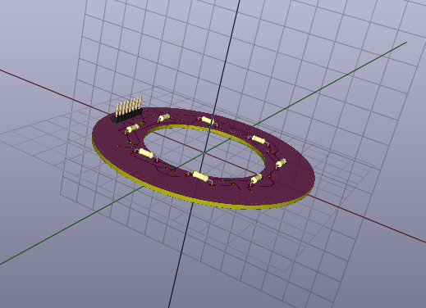Screen dimensions: 426x308
Task: Select the black pin header base
Action: [127, 115]
